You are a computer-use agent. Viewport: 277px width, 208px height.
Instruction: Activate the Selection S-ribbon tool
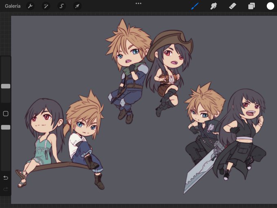click(62, 6)
